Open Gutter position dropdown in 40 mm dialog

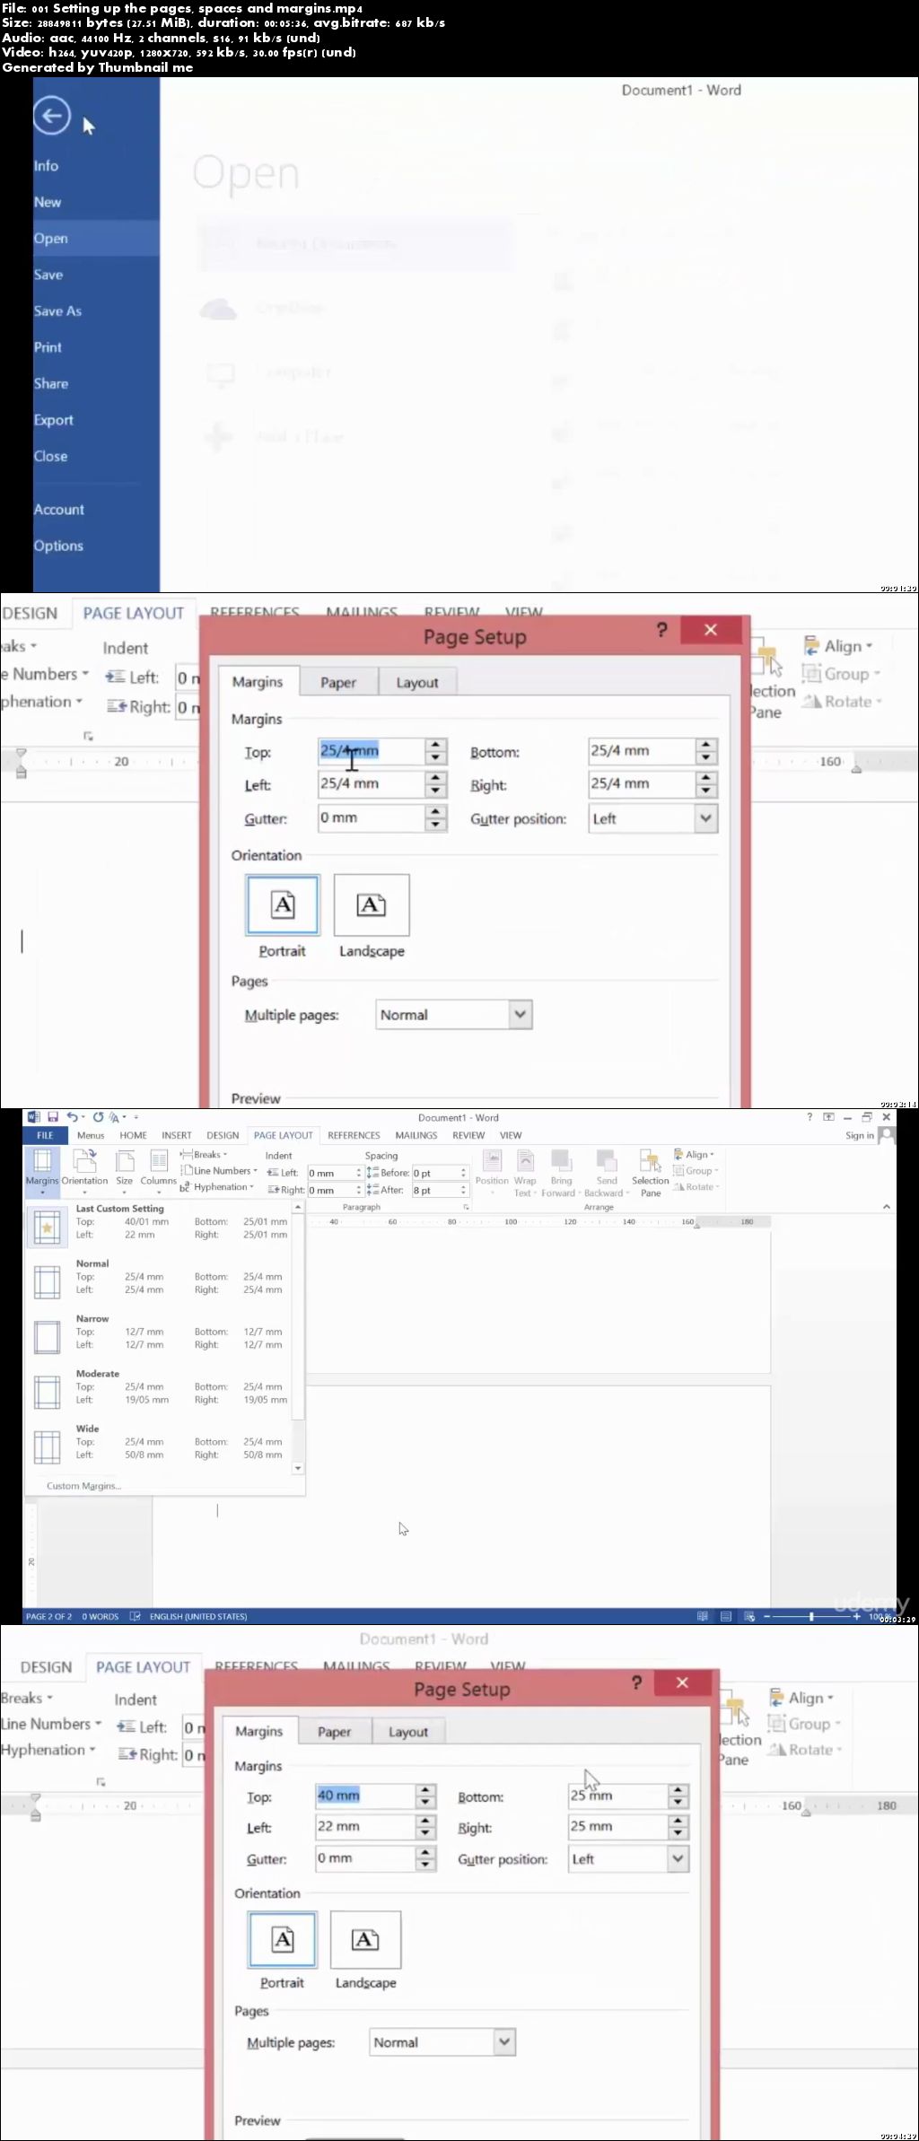point(678,1858)
